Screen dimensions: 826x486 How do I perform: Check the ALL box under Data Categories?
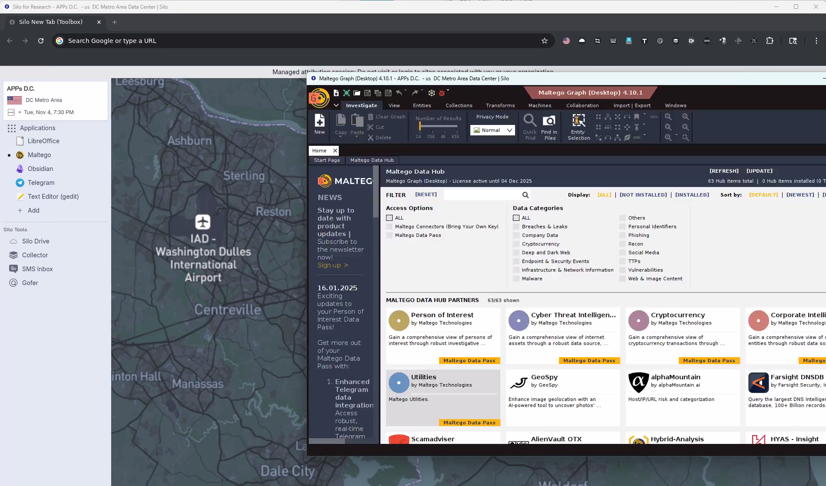click(516, 218)
